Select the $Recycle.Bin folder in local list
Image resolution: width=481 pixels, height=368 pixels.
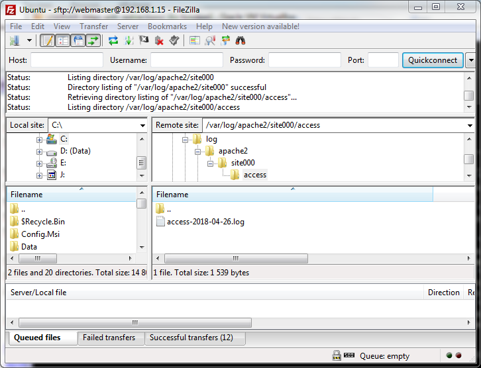click(43, 222)
